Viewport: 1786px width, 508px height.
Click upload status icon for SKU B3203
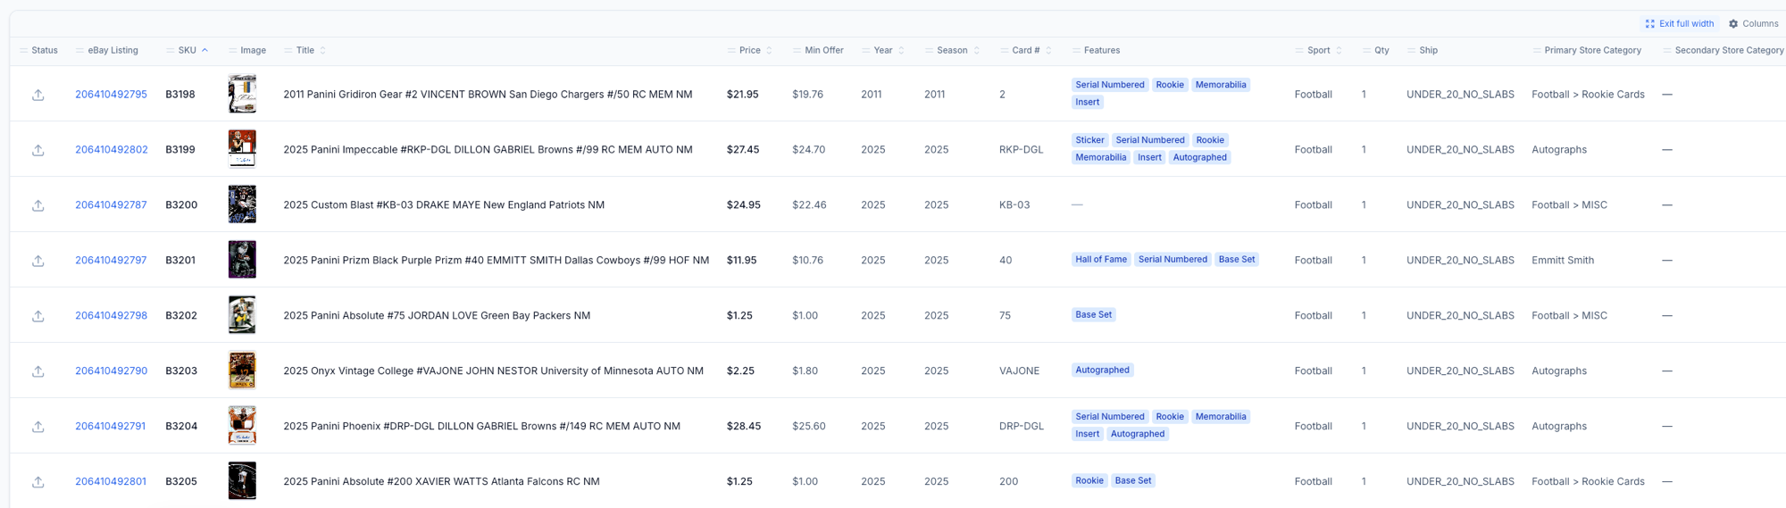click(x=38, y=371)
